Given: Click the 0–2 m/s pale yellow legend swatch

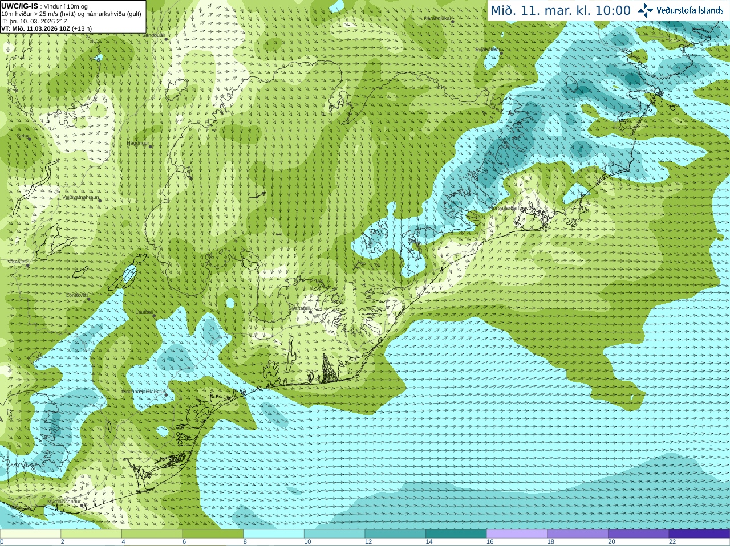Looking at the screenshot, I should tap(30, 534).
